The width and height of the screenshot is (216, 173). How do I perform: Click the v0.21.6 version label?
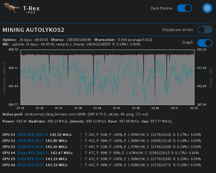click(x=31, y=13)
